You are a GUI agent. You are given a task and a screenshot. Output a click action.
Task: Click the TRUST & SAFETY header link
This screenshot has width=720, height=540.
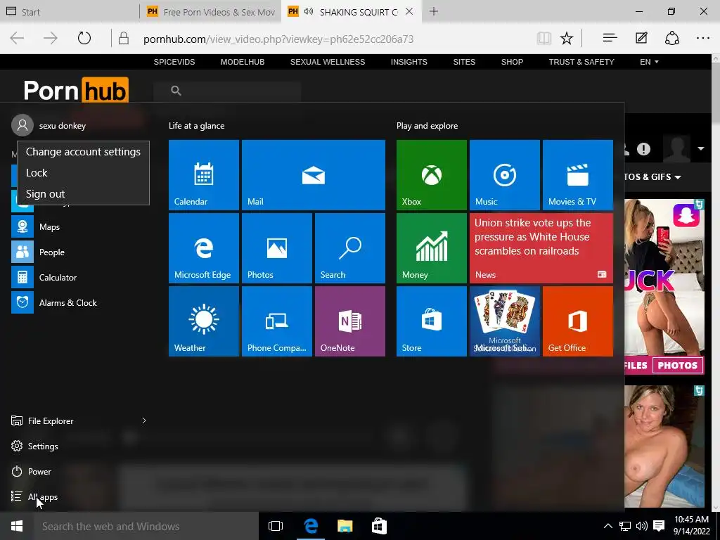coord(581,62)
